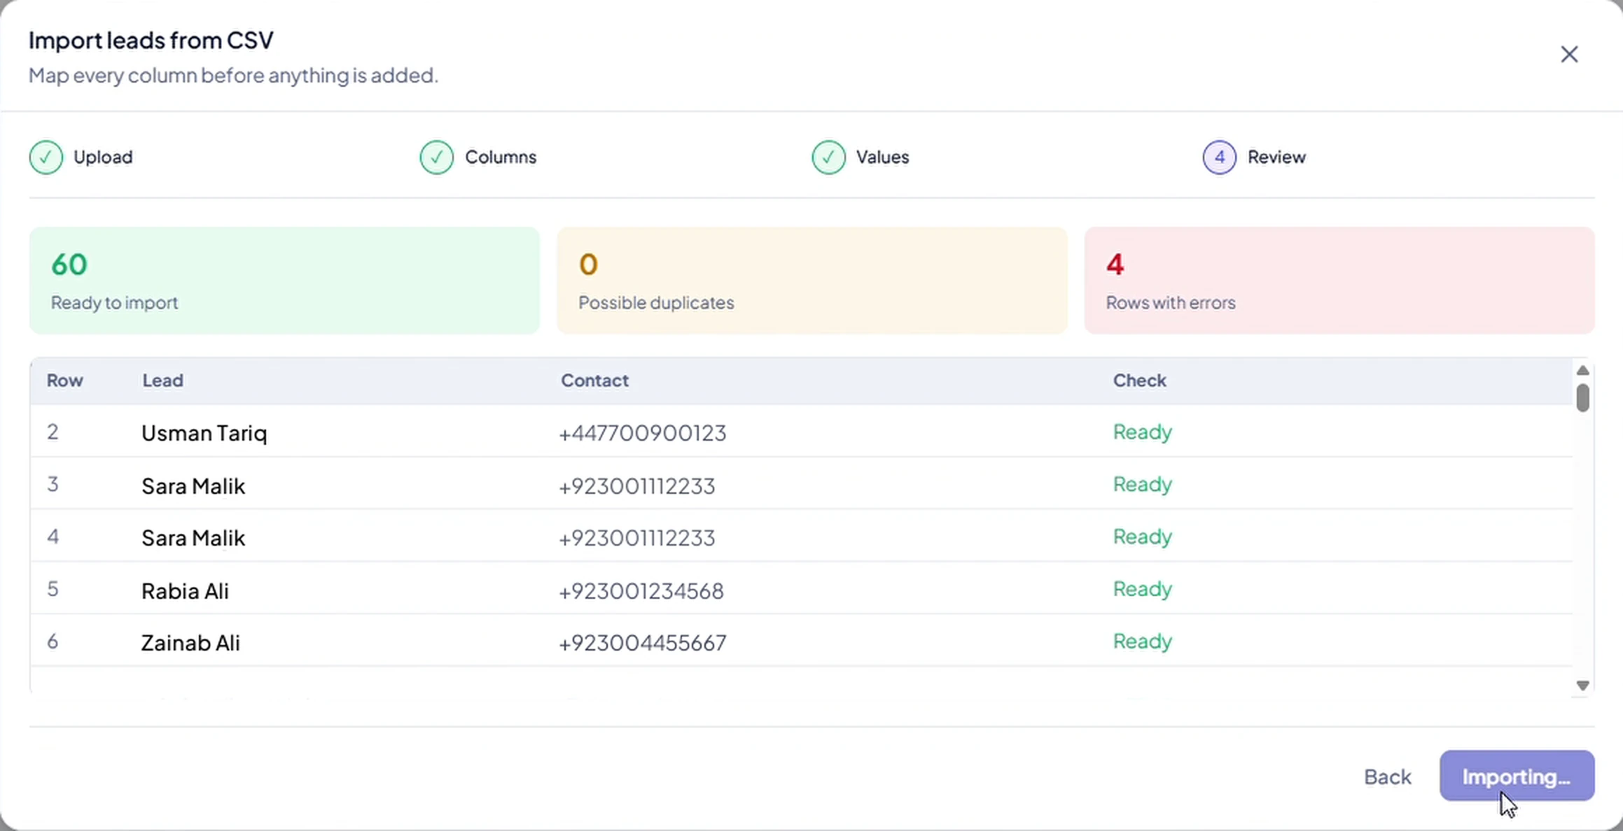Click contact +923001112233 in row 3
Image resolution: width=1623 pixels, height=831 pixels.
(637, 485)
